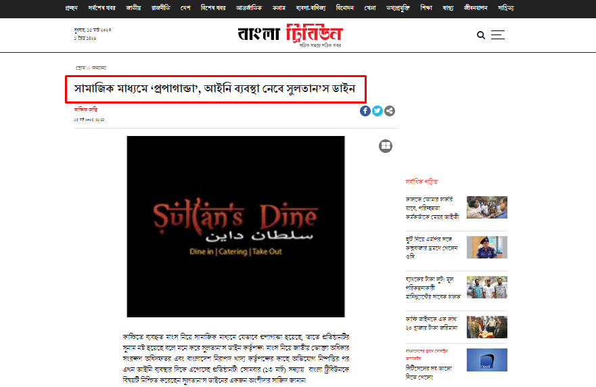Click the gray share icon
The image size is (596, 387).
[x=390, y=111]
